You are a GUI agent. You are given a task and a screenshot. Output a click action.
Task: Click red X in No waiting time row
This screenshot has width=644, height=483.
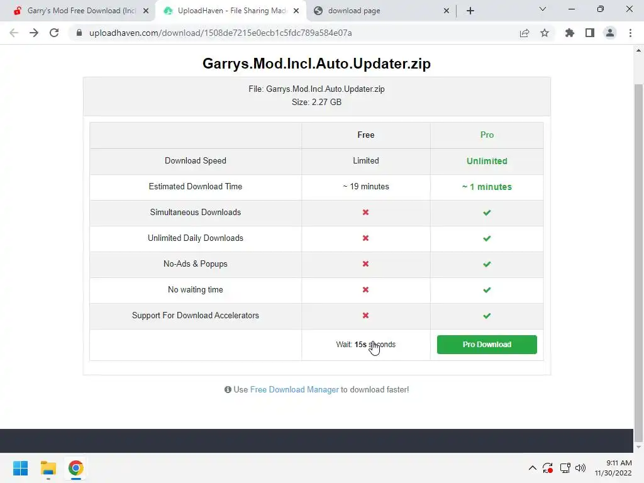[x=365, y=289]
